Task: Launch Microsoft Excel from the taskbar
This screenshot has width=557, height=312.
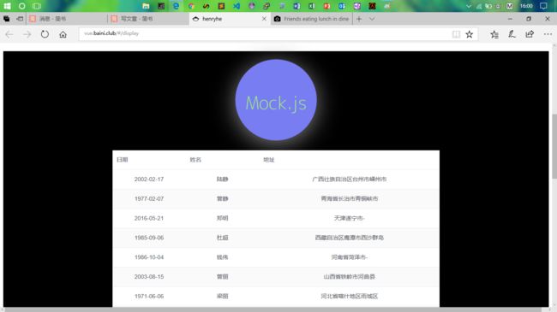Action: point(312,6)
